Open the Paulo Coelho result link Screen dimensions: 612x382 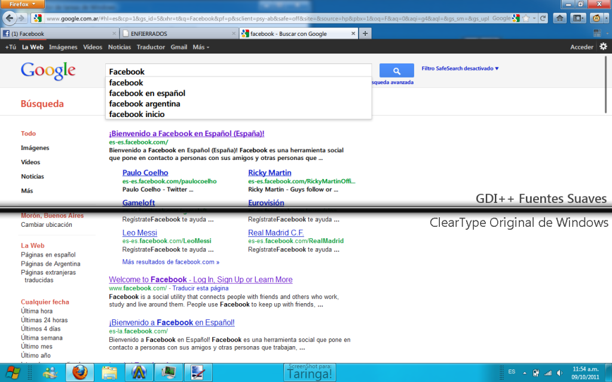145,173
